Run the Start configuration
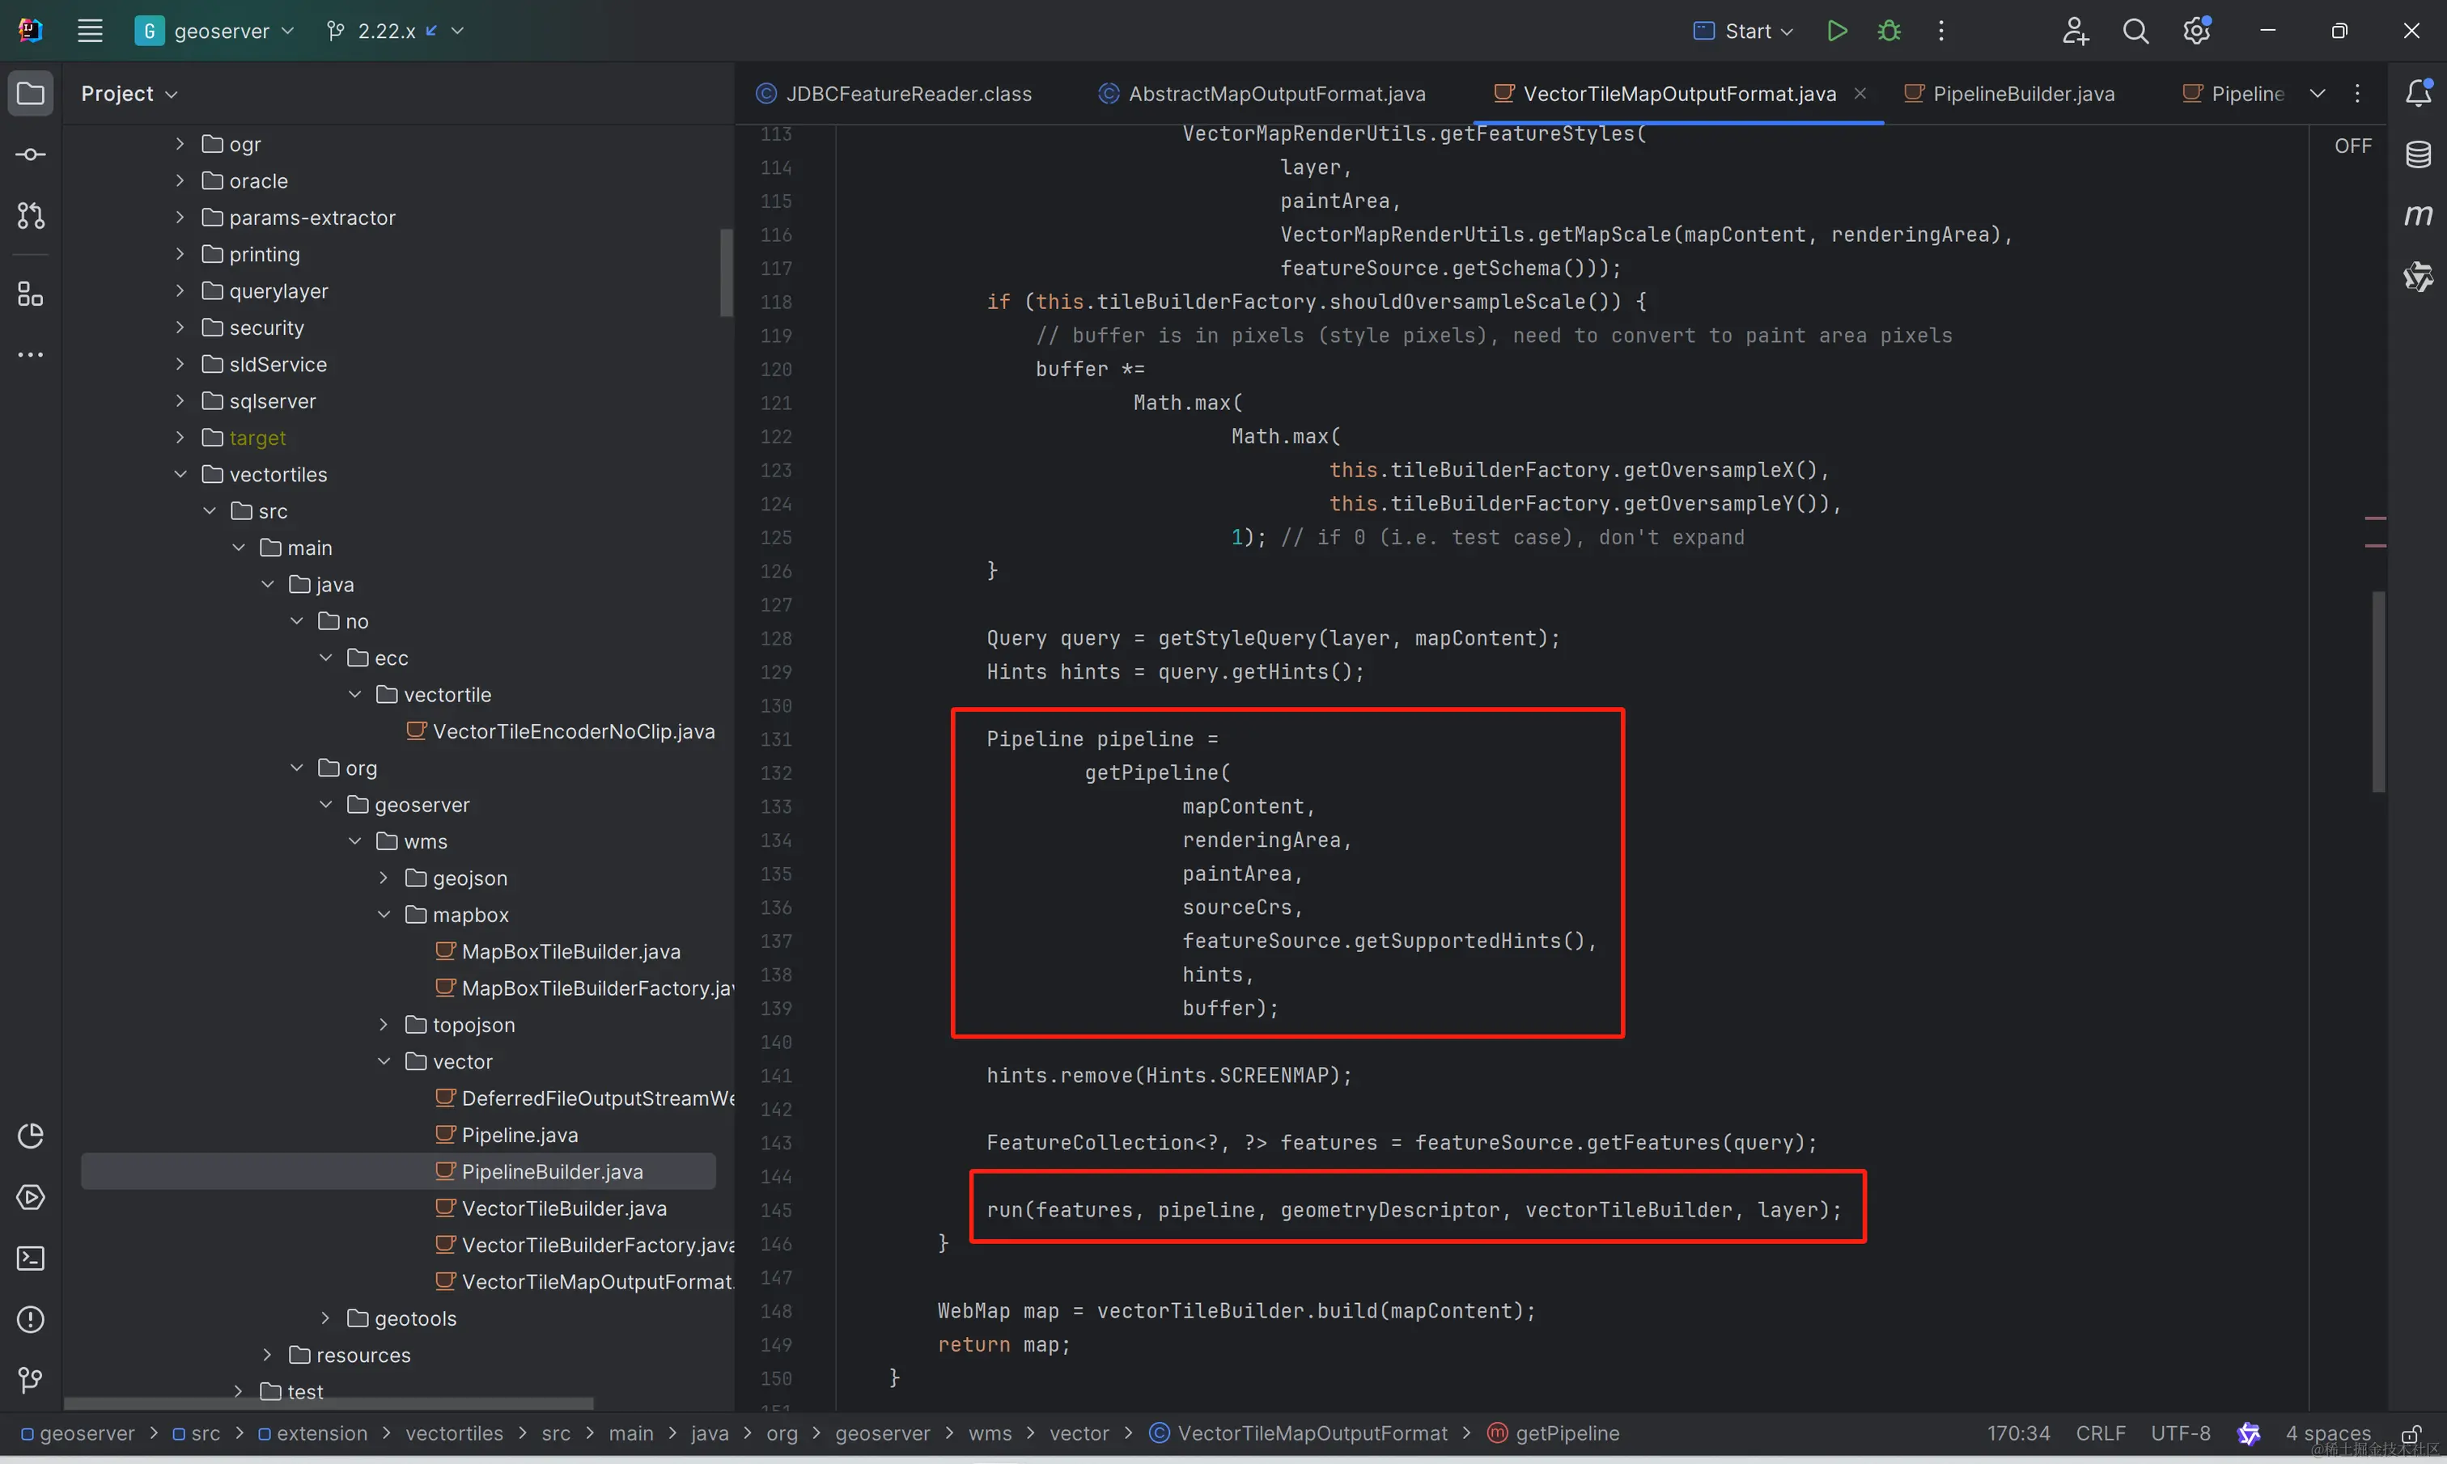The image size is (2447, 1464). [1836, 31]
